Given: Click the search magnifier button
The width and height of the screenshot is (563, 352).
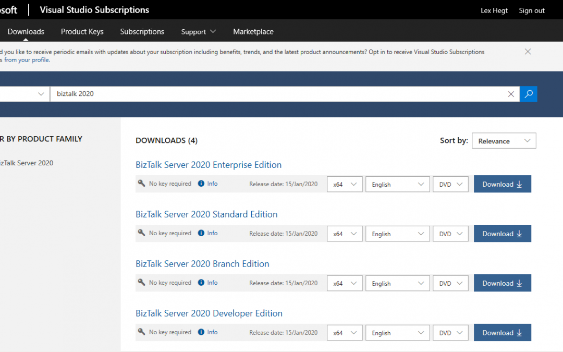Looking at the screenshot, I should pyautogui.click(x=528, y=94).
